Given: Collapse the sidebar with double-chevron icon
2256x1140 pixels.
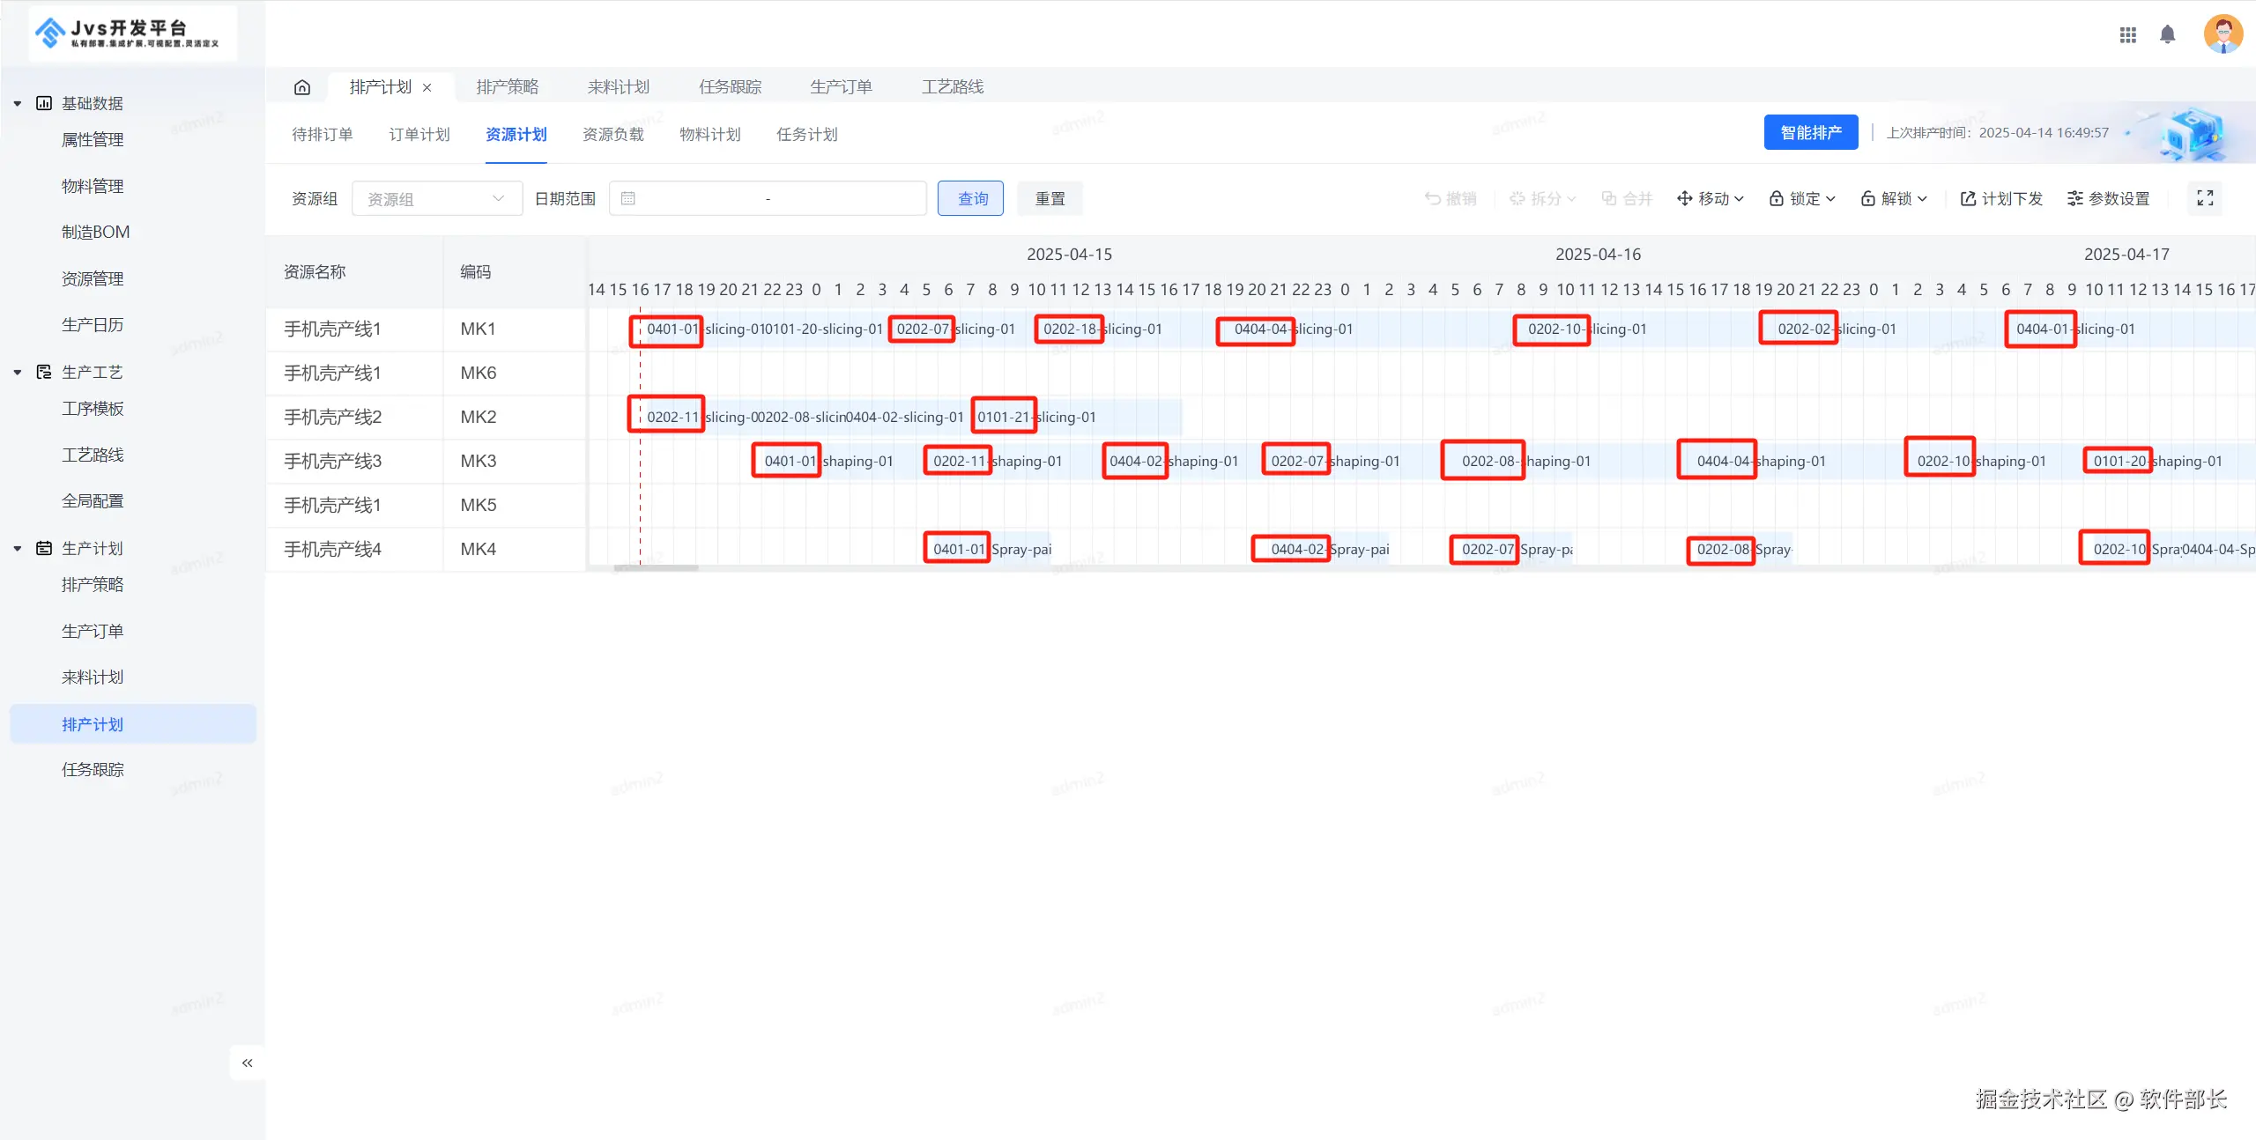Looking at the screenshot, I should (248, 1062).
